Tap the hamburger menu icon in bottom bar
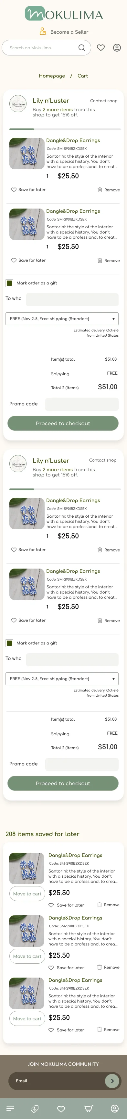Screen dimensions: 127x1119 [x=11, y=1109]
